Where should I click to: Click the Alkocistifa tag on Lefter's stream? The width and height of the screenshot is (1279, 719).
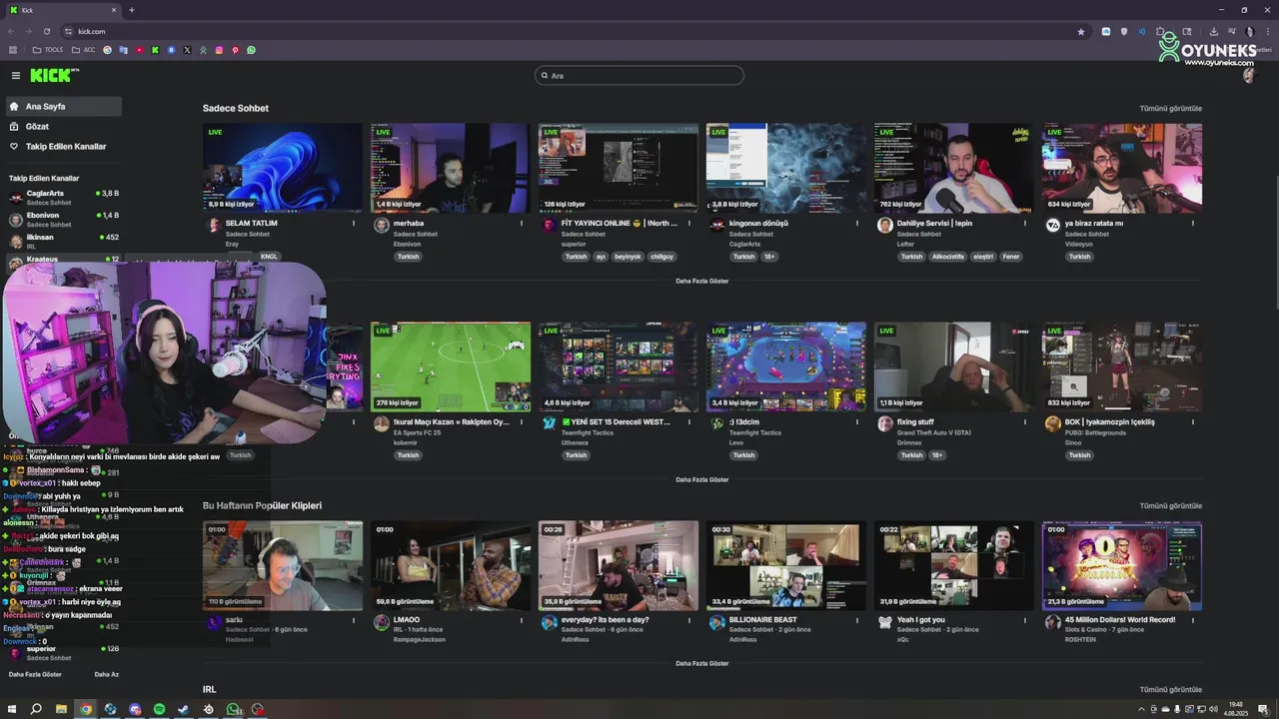[947, 257]
